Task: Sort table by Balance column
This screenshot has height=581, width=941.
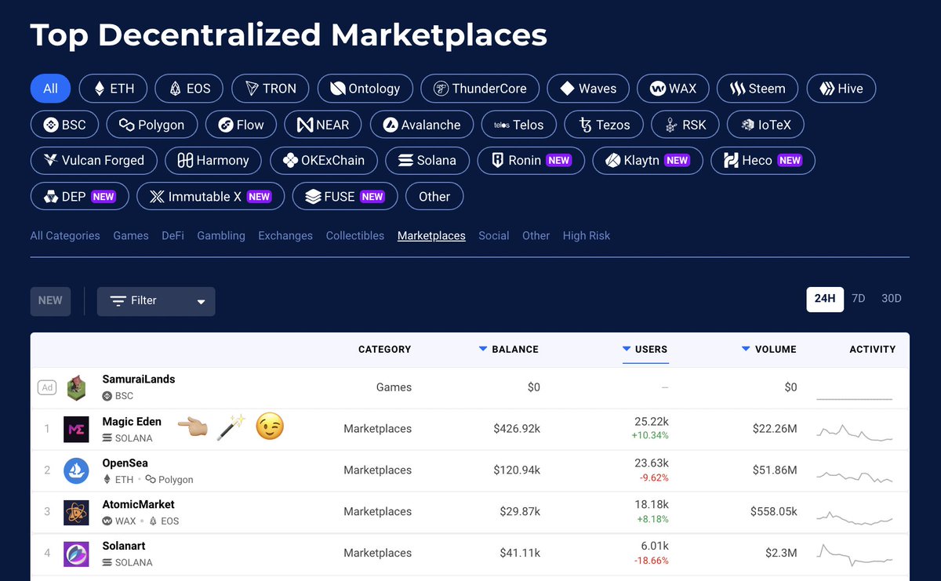Action: 509,349
